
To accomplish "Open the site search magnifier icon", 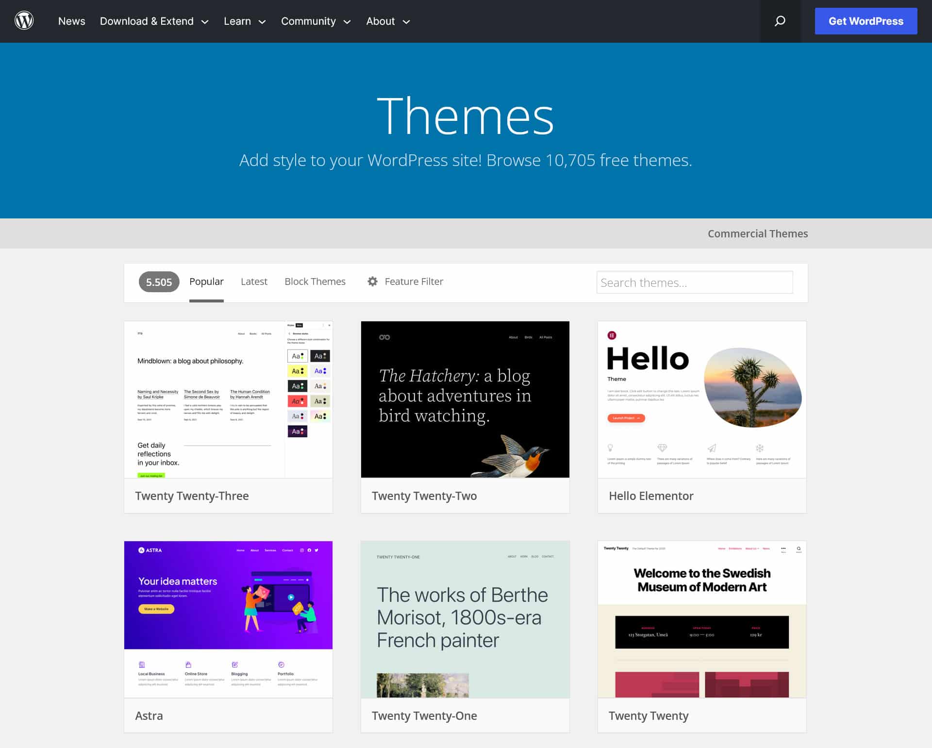I will click(780, 21).
